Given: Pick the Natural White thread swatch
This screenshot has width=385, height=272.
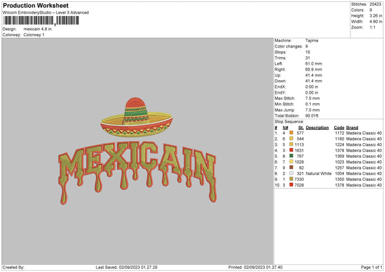Looking at the screenshot, I should pyautogui.click(x=291, y=173).
